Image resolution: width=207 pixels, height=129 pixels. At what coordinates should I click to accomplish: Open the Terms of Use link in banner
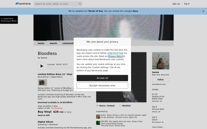pyautogui.click(x=96, y=11)
